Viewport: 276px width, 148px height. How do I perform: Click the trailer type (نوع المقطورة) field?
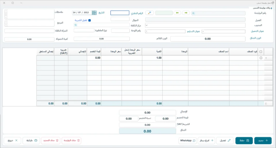pos(84,30)
